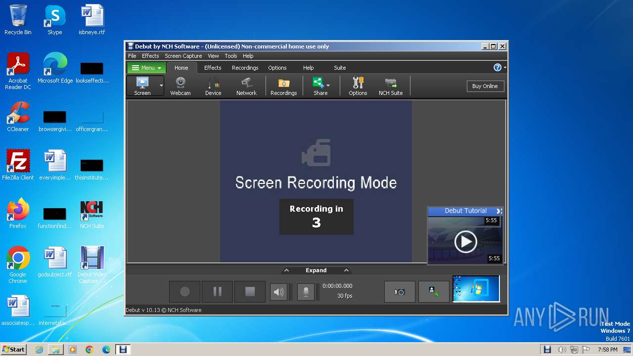Open godsubject.rtf document on desktop
This screenshot has width=633, height=356.
(55, 262)
